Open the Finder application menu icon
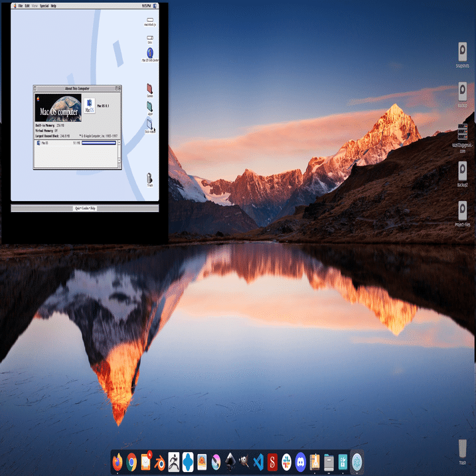The width and height of the screenshot is (476, 476). 155,6
